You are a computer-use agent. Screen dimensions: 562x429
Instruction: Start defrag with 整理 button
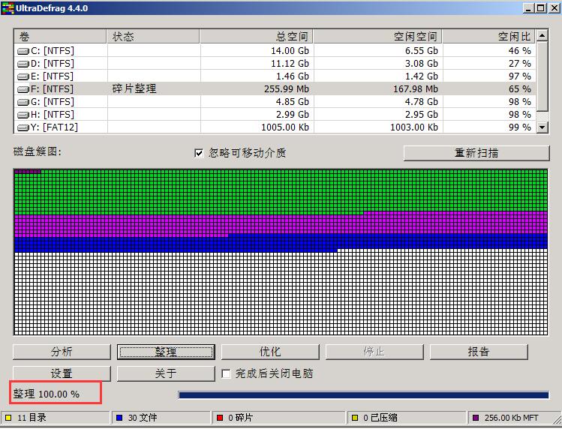click(x=166, y=352)
